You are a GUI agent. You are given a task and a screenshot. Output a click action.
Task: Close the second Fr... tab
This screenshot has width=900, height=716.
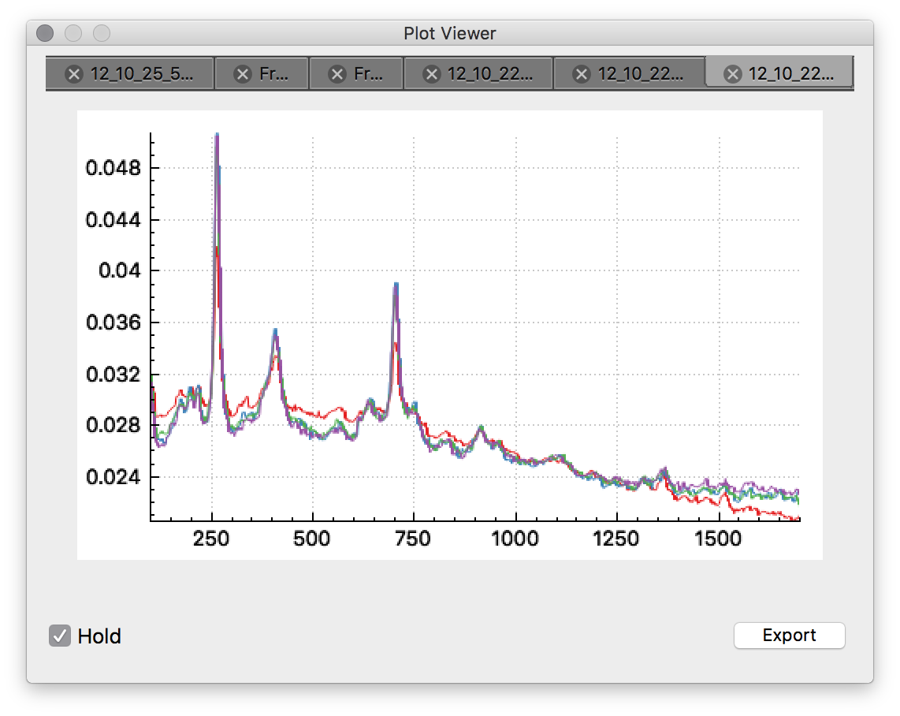[x=337, y=74]
